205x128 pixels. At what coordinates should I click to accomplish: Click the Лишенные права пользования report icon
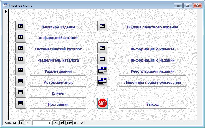click(x=103, y=81)
